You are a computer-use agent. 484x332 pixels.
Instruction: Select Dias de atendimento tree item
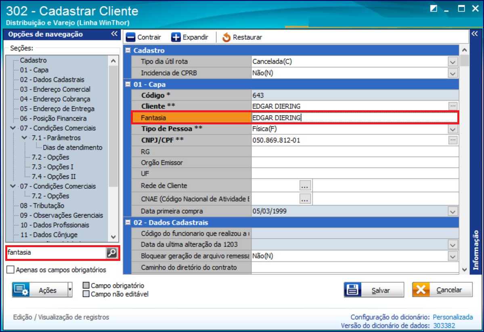(x=73, y=147)
